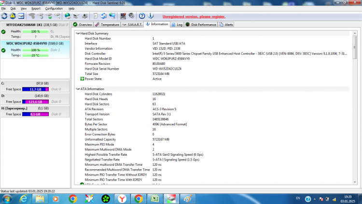Open the Configuration menu

(x=54, y=9)
